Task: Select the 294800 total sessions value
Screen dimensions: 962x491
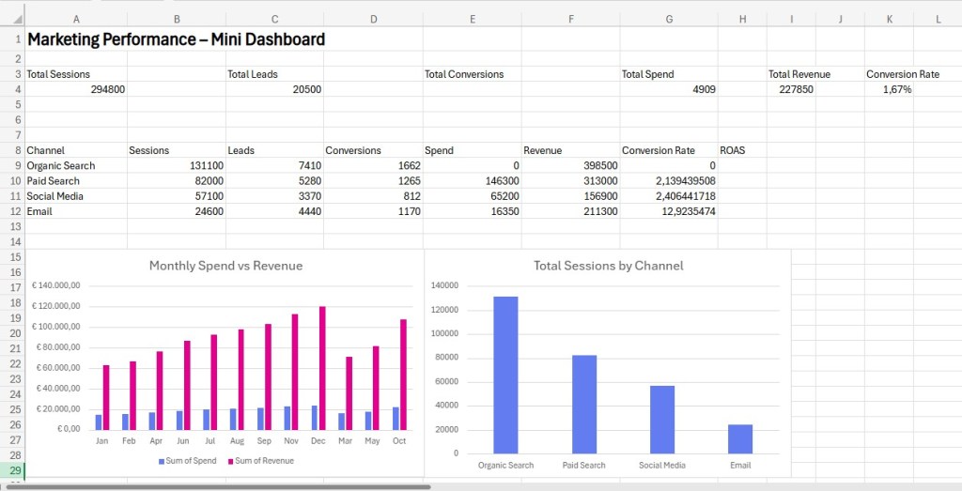Action: tap(76, 89)
